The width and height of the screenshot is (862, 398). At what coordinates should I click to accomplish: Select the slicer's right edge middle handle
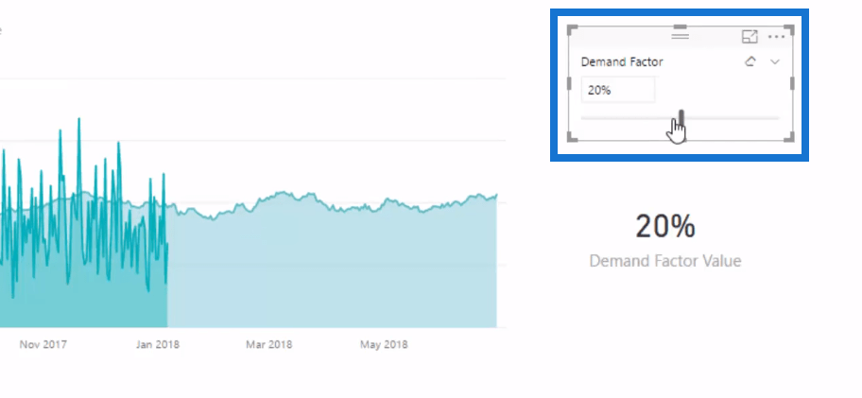click(x=792, y=83)
